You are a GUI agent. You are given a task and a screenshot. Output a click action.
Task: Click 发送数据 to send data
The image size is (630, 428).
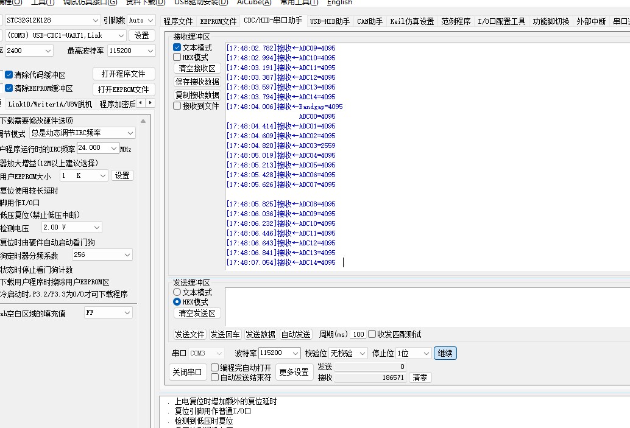(260, 334)
